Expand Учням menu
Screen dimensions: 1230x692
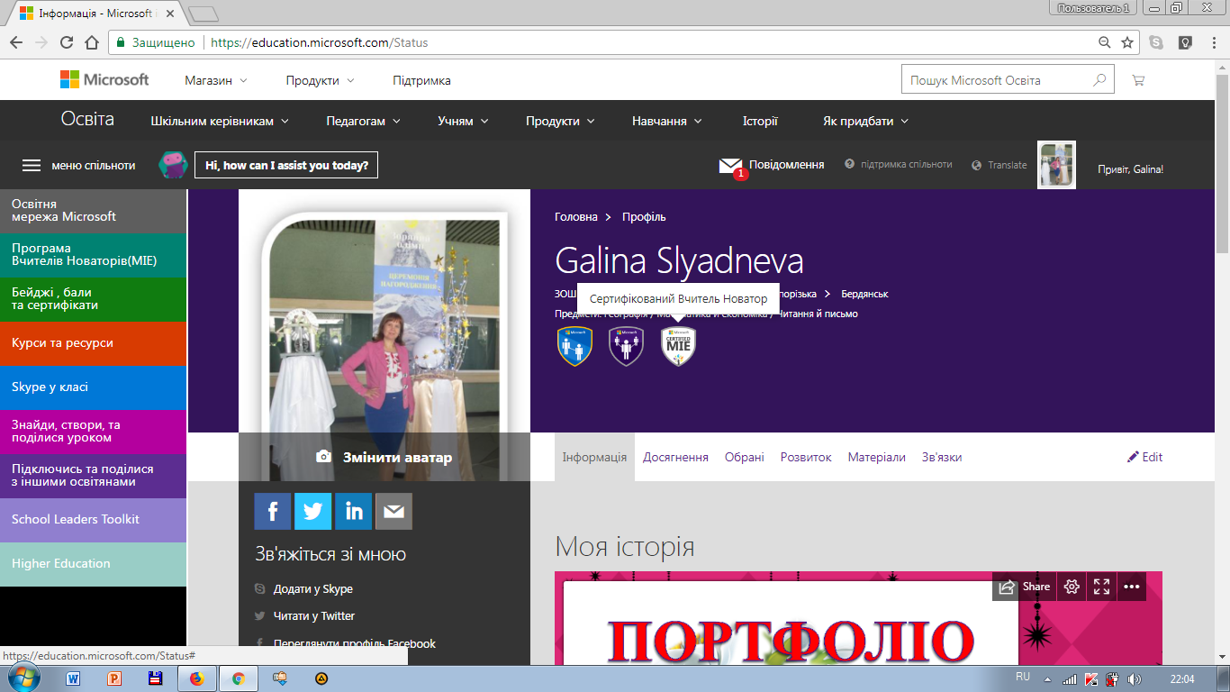tap(463, 121)
